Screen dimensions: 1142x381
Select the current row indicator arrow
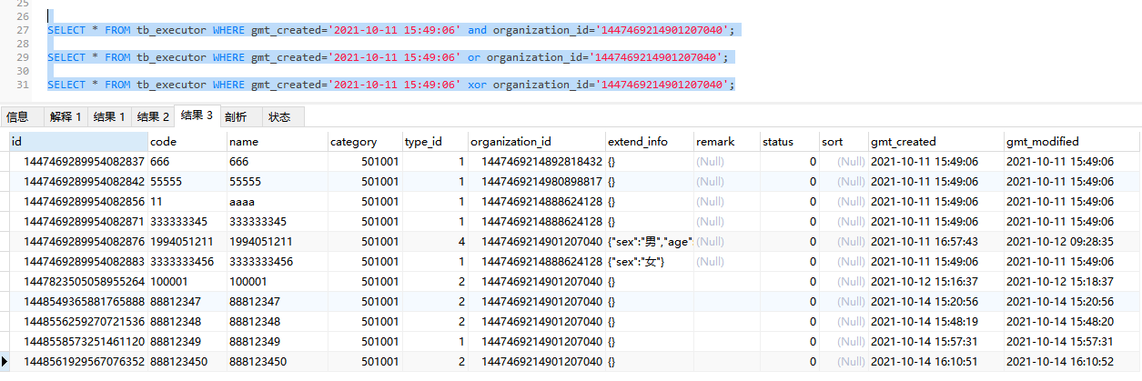click(x=5, y=361)
